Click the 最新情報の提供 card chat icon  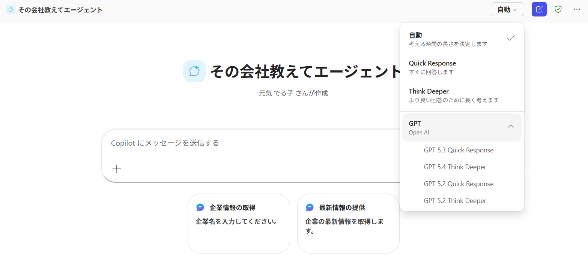tap(310, 207)
